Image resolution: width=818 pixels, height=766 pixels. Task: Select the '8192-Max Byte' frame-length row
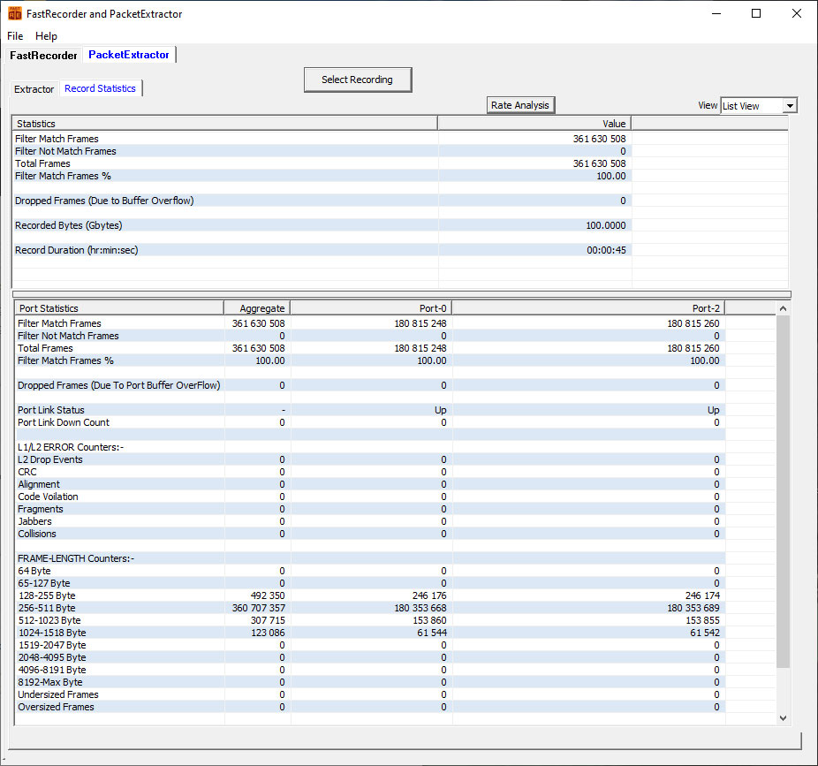coord(370,682)
